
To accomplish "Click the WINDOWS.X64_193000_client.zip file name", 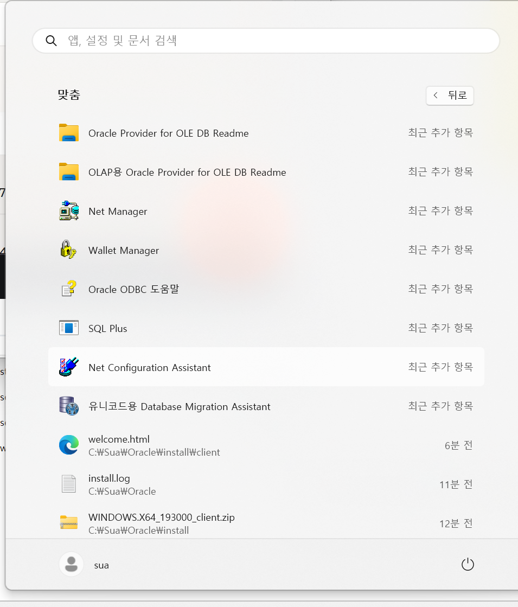I will [x=162, y=517].
